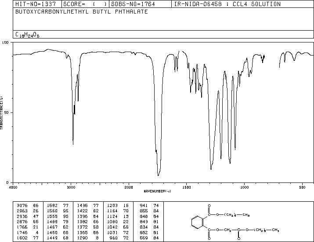The height and width of the screenshot is (242, 314).
Task: Click the 3000 wavenumber axis tick label
Action: (71, 187)
